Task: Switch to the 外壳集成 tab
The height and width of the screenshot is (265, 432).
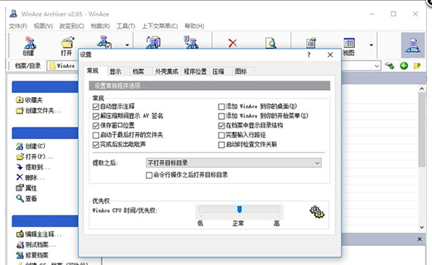Action: pos(166,71)
